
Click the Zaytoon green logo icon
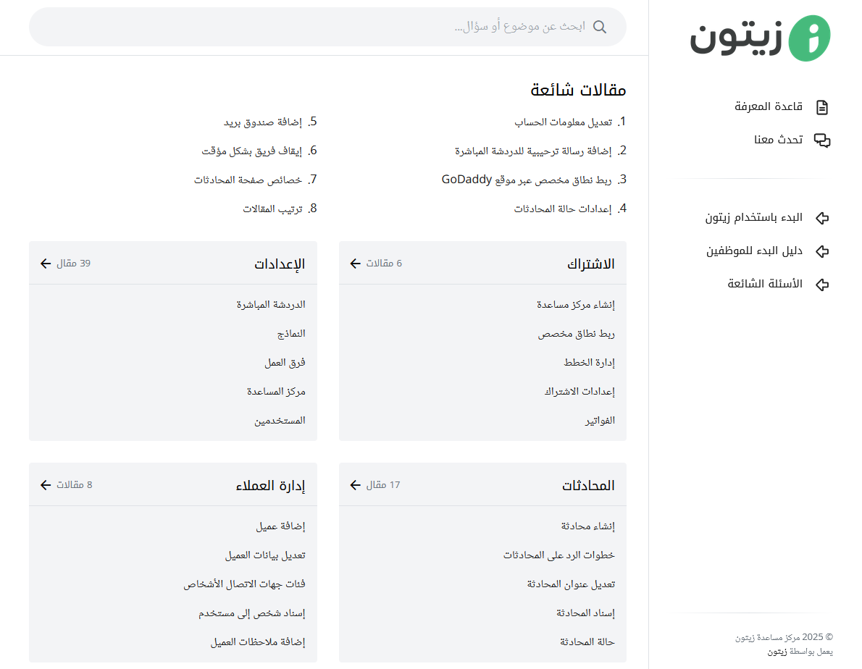click(x=809, y=38)
